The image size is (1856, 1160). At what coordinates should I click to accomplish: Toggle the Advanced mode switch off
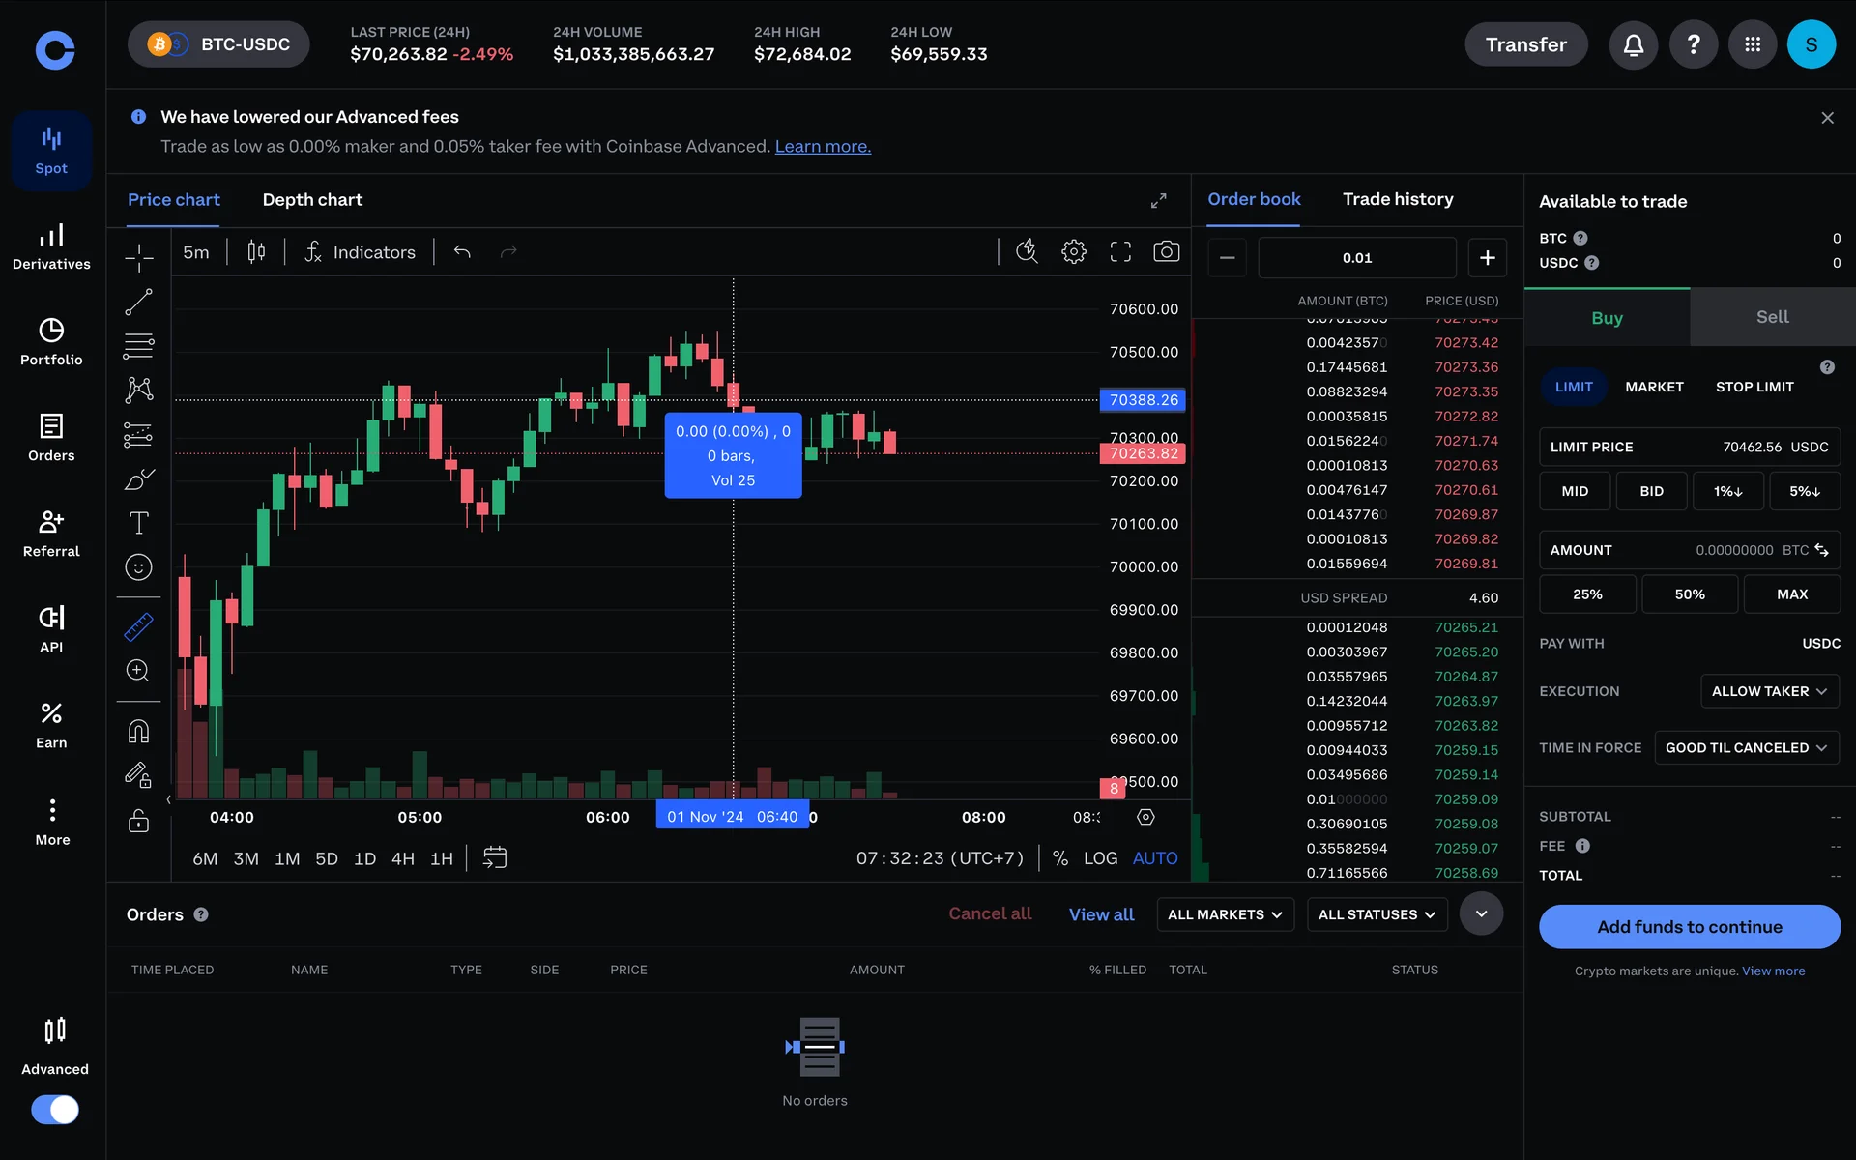pyautogui.click(x=55, y=1109)
